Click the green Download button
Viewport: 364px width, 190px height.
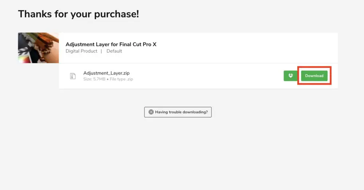pos(314,76)
